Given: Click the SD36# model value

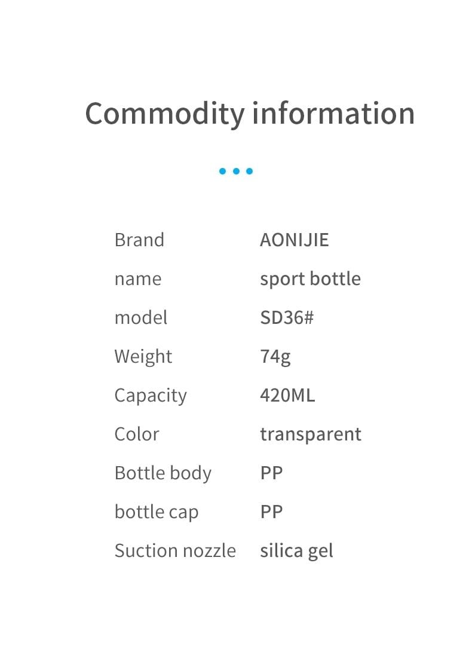Looking at the screenshot, I should [287, 318].
